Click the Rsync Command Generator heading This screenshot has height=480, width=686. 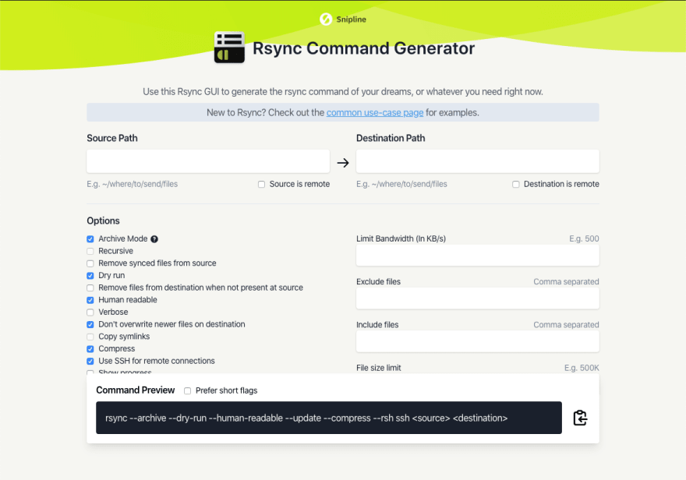363,48
